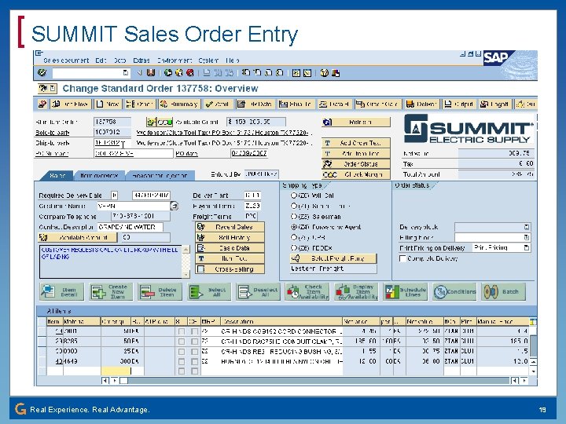Open the Print Pricing on Delivery dropdown
566x424 pixels.
[527, 247]
